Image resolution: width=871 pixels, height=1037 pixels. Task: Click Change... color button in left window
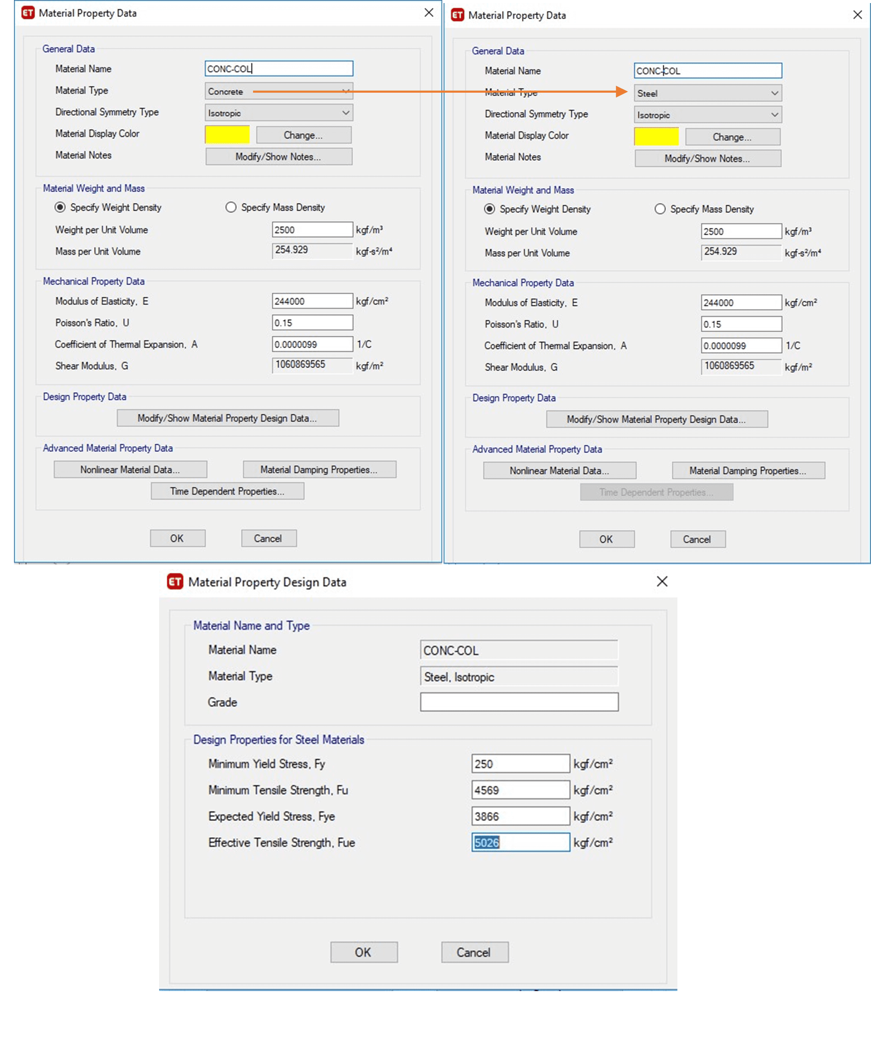pos(304,135)
